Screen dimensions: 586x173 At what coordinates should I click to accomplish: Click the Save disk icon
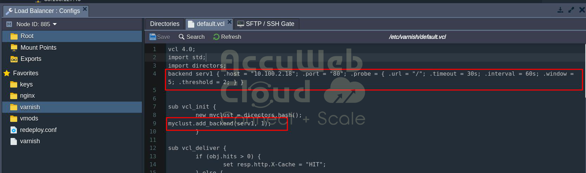[153, 37]
